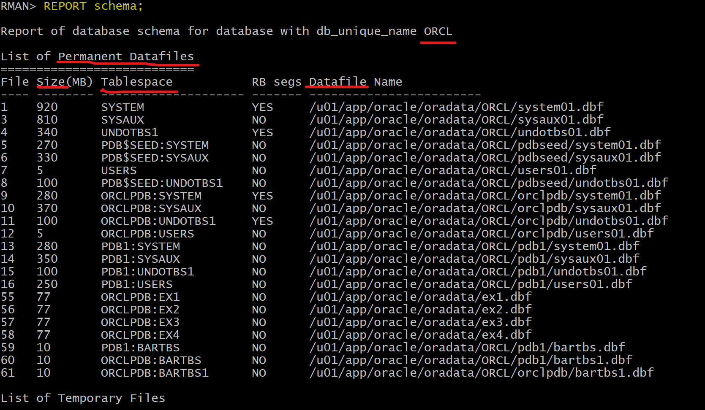Click the size value 350 for file 14
Viewport: 705px width, 410px height.
47,259
